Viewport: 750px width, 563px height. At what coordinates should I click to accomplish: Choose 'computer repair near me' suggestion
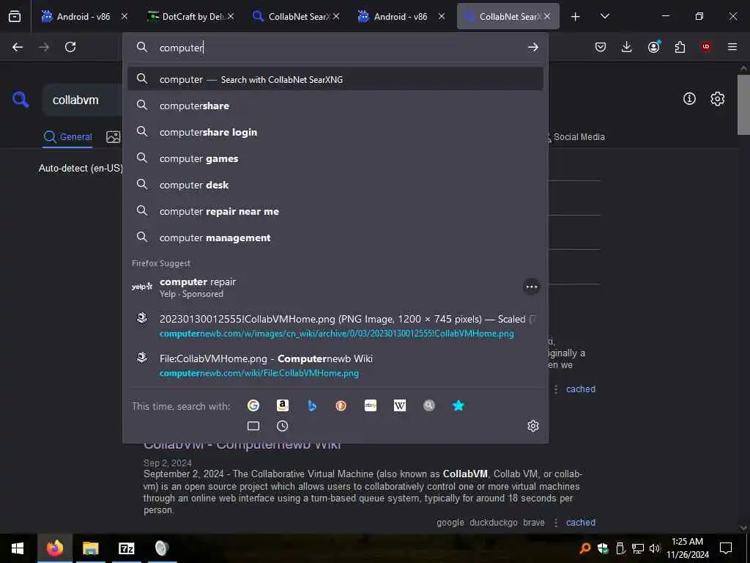[335, 211]
